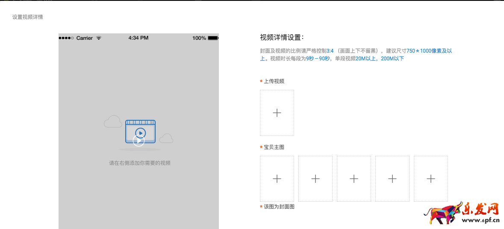Select the second 宝贝主图 plus box

point(315,178)
